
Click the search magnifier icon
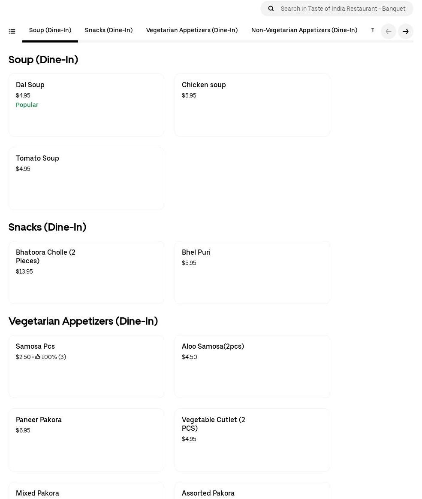pyautogui.click(x=271, y=9)
